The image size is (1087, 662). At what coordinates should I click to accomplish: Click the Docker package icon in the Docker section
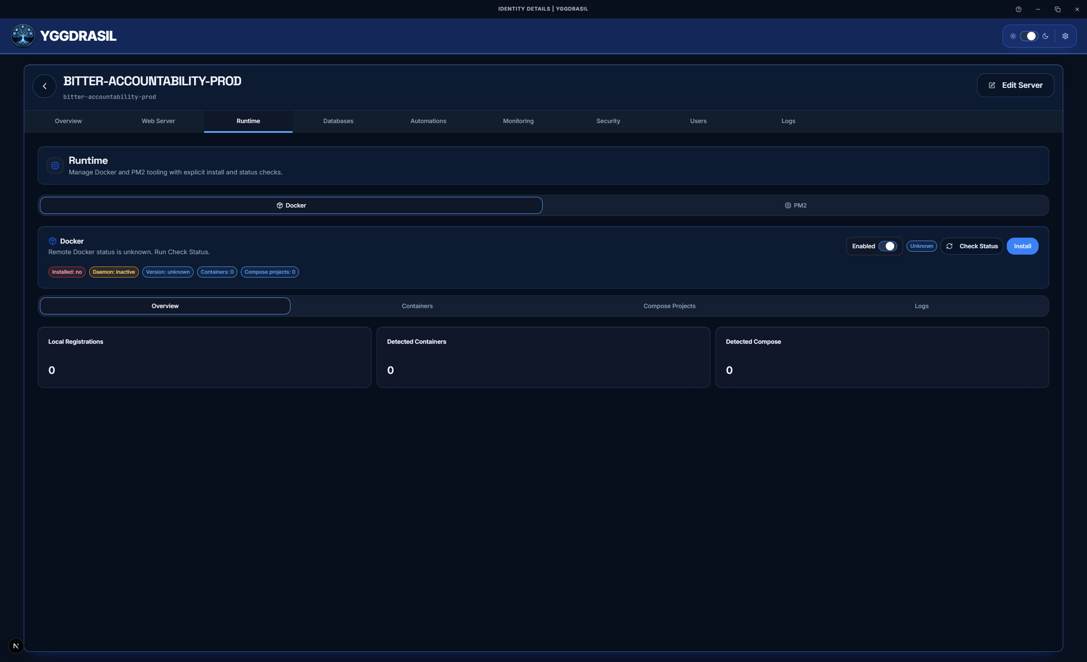click(x=54, y=241)
